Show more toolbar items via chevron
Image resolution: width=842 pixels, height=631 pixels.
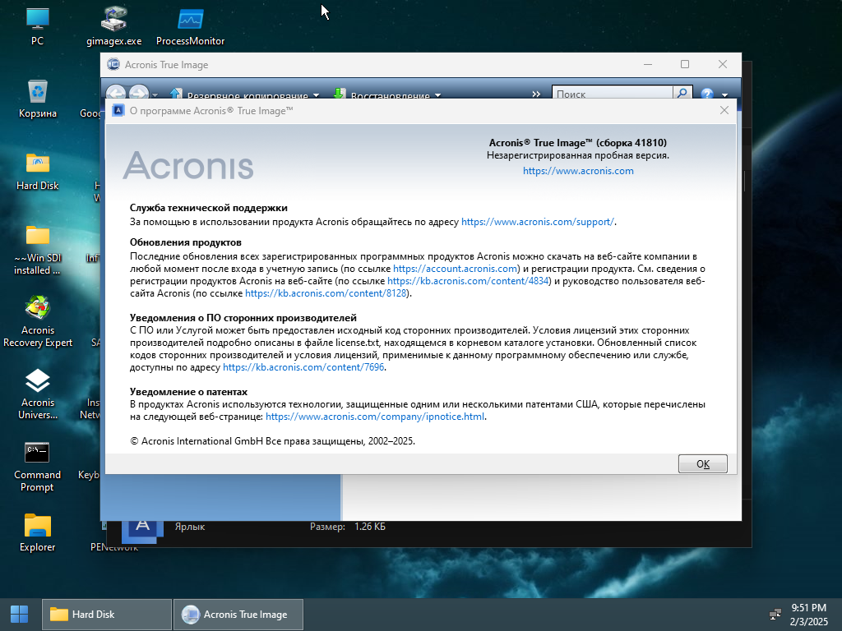536,94
